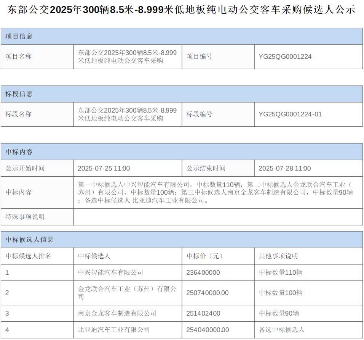This screenshot has height=340, width=364.
Task: Click the 项目编号 label cell
Action: [x=218, y=56]
